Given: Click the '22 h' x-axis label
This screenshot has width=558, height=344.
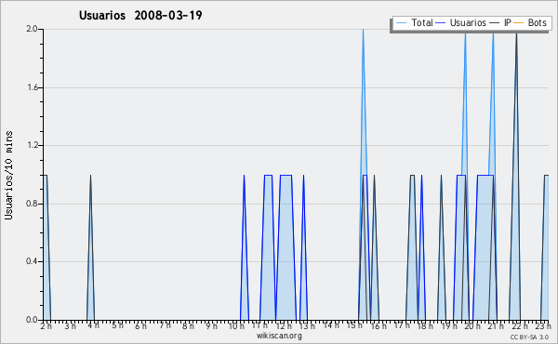Looking at the screenshot, I should click(x=520, y=325).
